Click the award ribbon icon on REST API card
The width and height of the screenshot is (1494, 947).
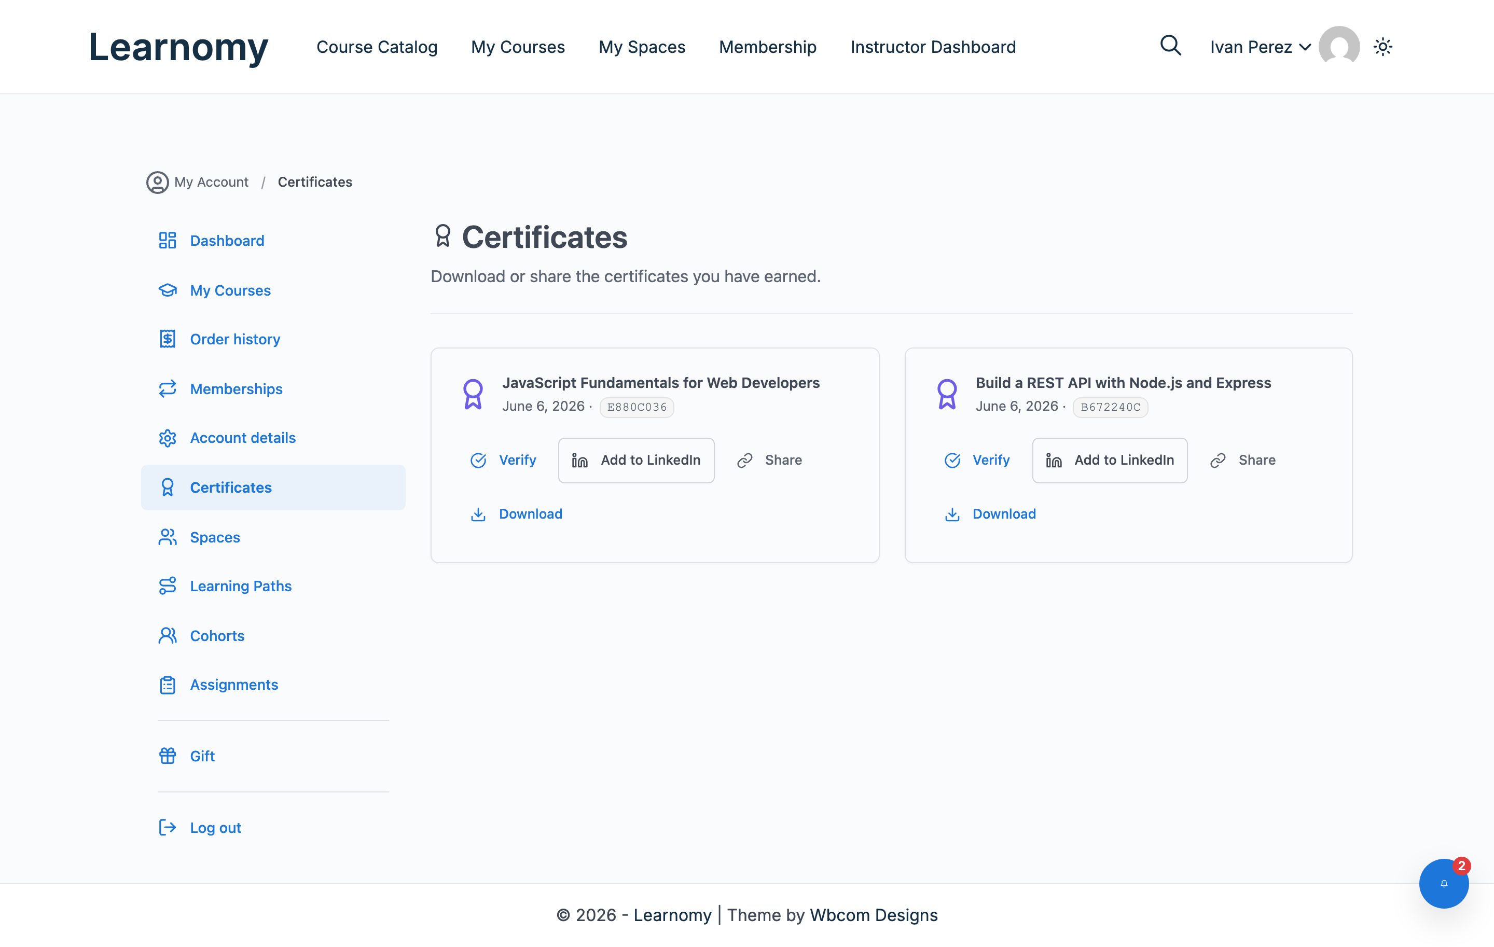pyautogui.click(x=947, y=394)
